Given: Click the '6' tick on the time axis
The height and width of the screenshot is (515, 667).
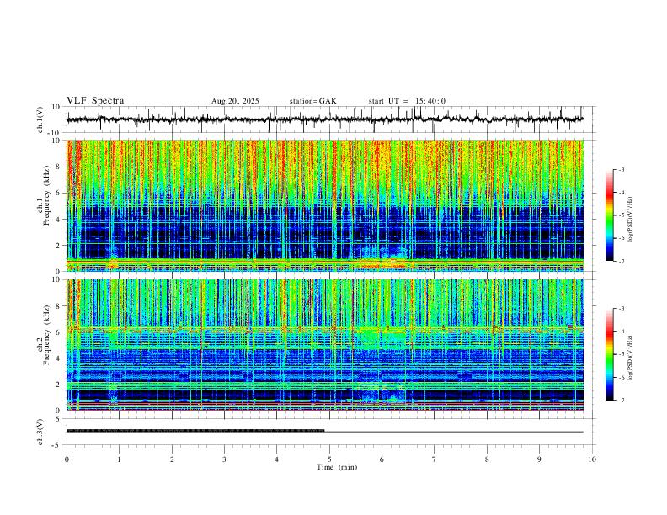Looking at the screenshot, I should point(382,459).
